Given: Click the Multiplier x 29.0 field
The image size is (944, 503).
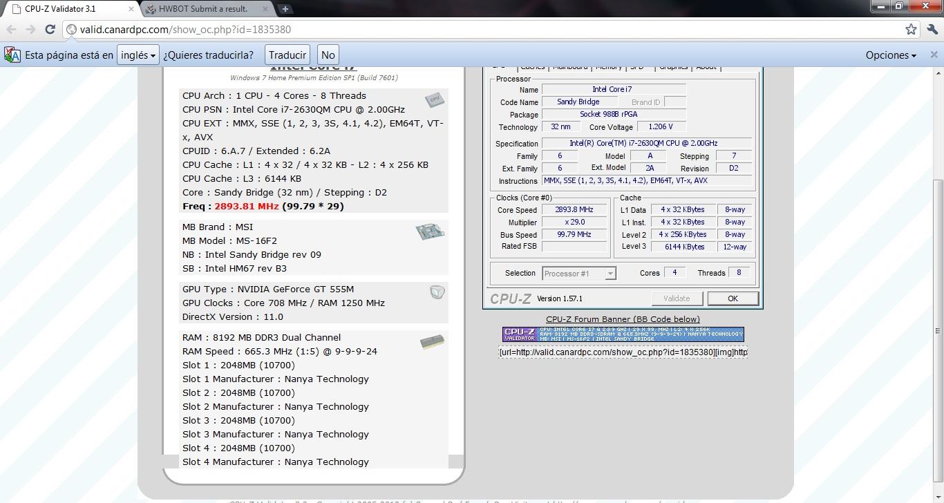Looking at the screenshot, I should pyautogui.click(x=574, y=222).
